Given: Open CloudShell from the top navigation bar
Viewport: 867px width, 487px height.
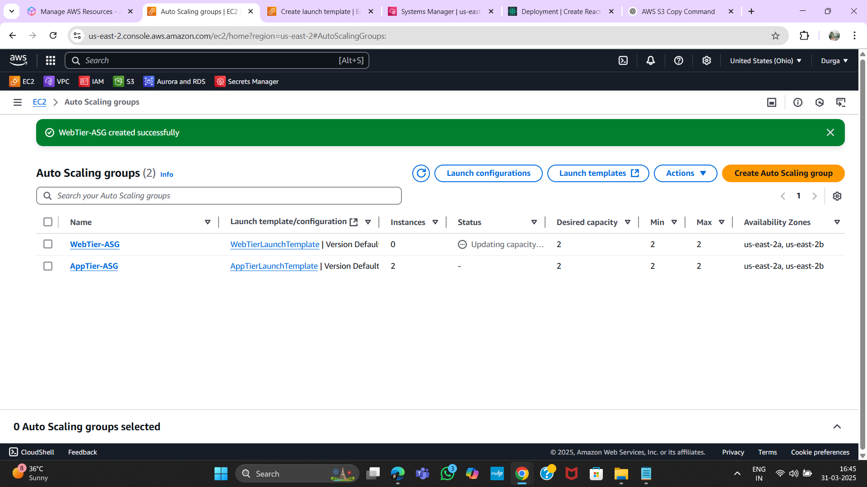Looking at the screenshot, I should click(x=623, y=60).
